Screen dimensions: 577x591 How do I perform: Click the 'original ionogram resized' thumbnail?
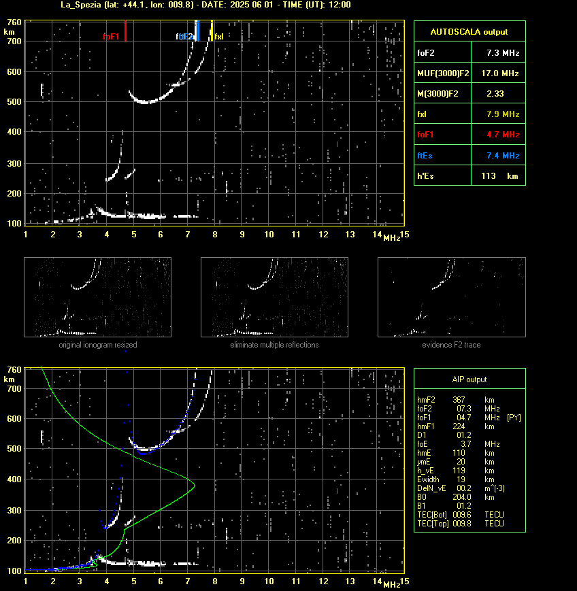(x=98, y=297)
